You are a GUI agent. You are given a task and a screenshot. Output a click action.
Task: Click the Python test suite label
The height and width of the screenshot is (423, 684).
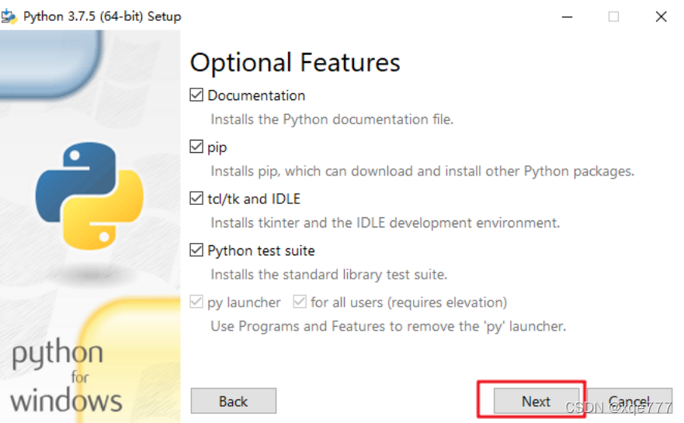click(262, 251)
